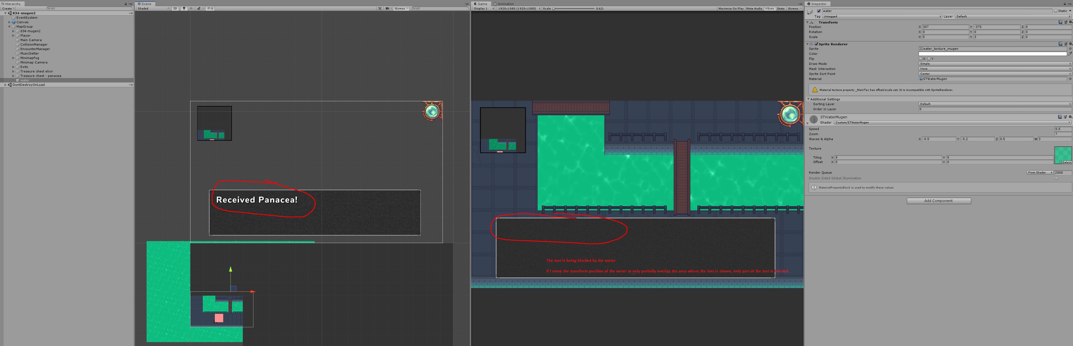
Task: Switch to Animation tab
Action: click(503, 4)
